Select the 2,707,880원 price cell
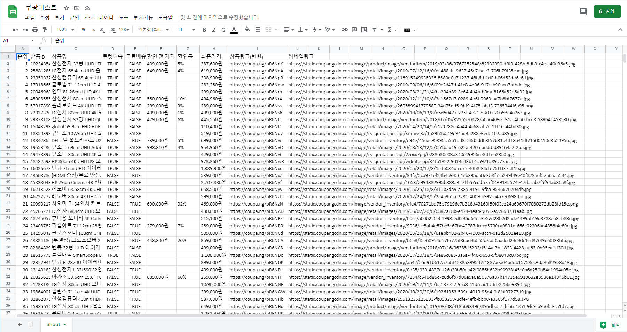Screen dimensions: 627x332 point(214,182)
